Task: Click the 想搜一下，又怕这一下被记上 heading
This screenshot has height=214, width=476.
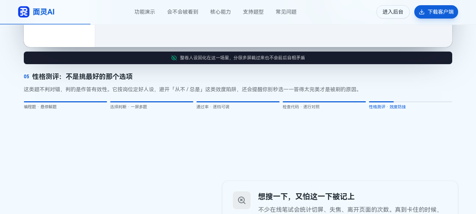Action: pos(306,197)
